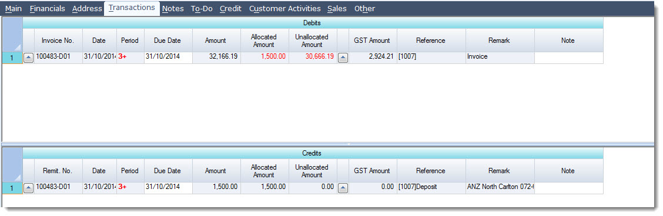Open the Customer Activities tab
This screenshot has height=216, width=663.
(x=284, y=8)
